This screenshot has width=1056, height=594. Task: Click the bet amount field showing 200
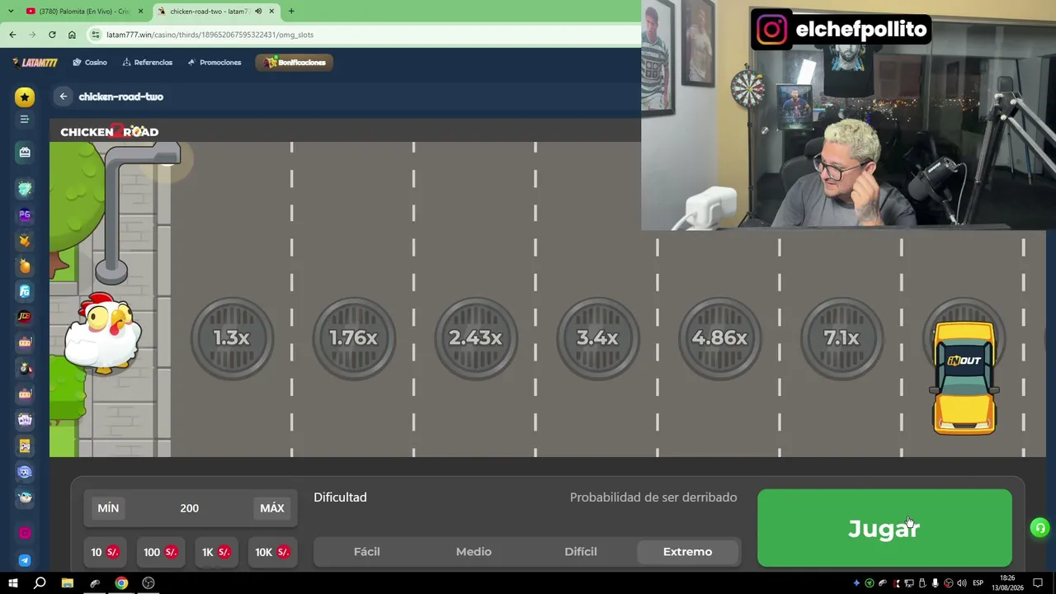point(190,508)
